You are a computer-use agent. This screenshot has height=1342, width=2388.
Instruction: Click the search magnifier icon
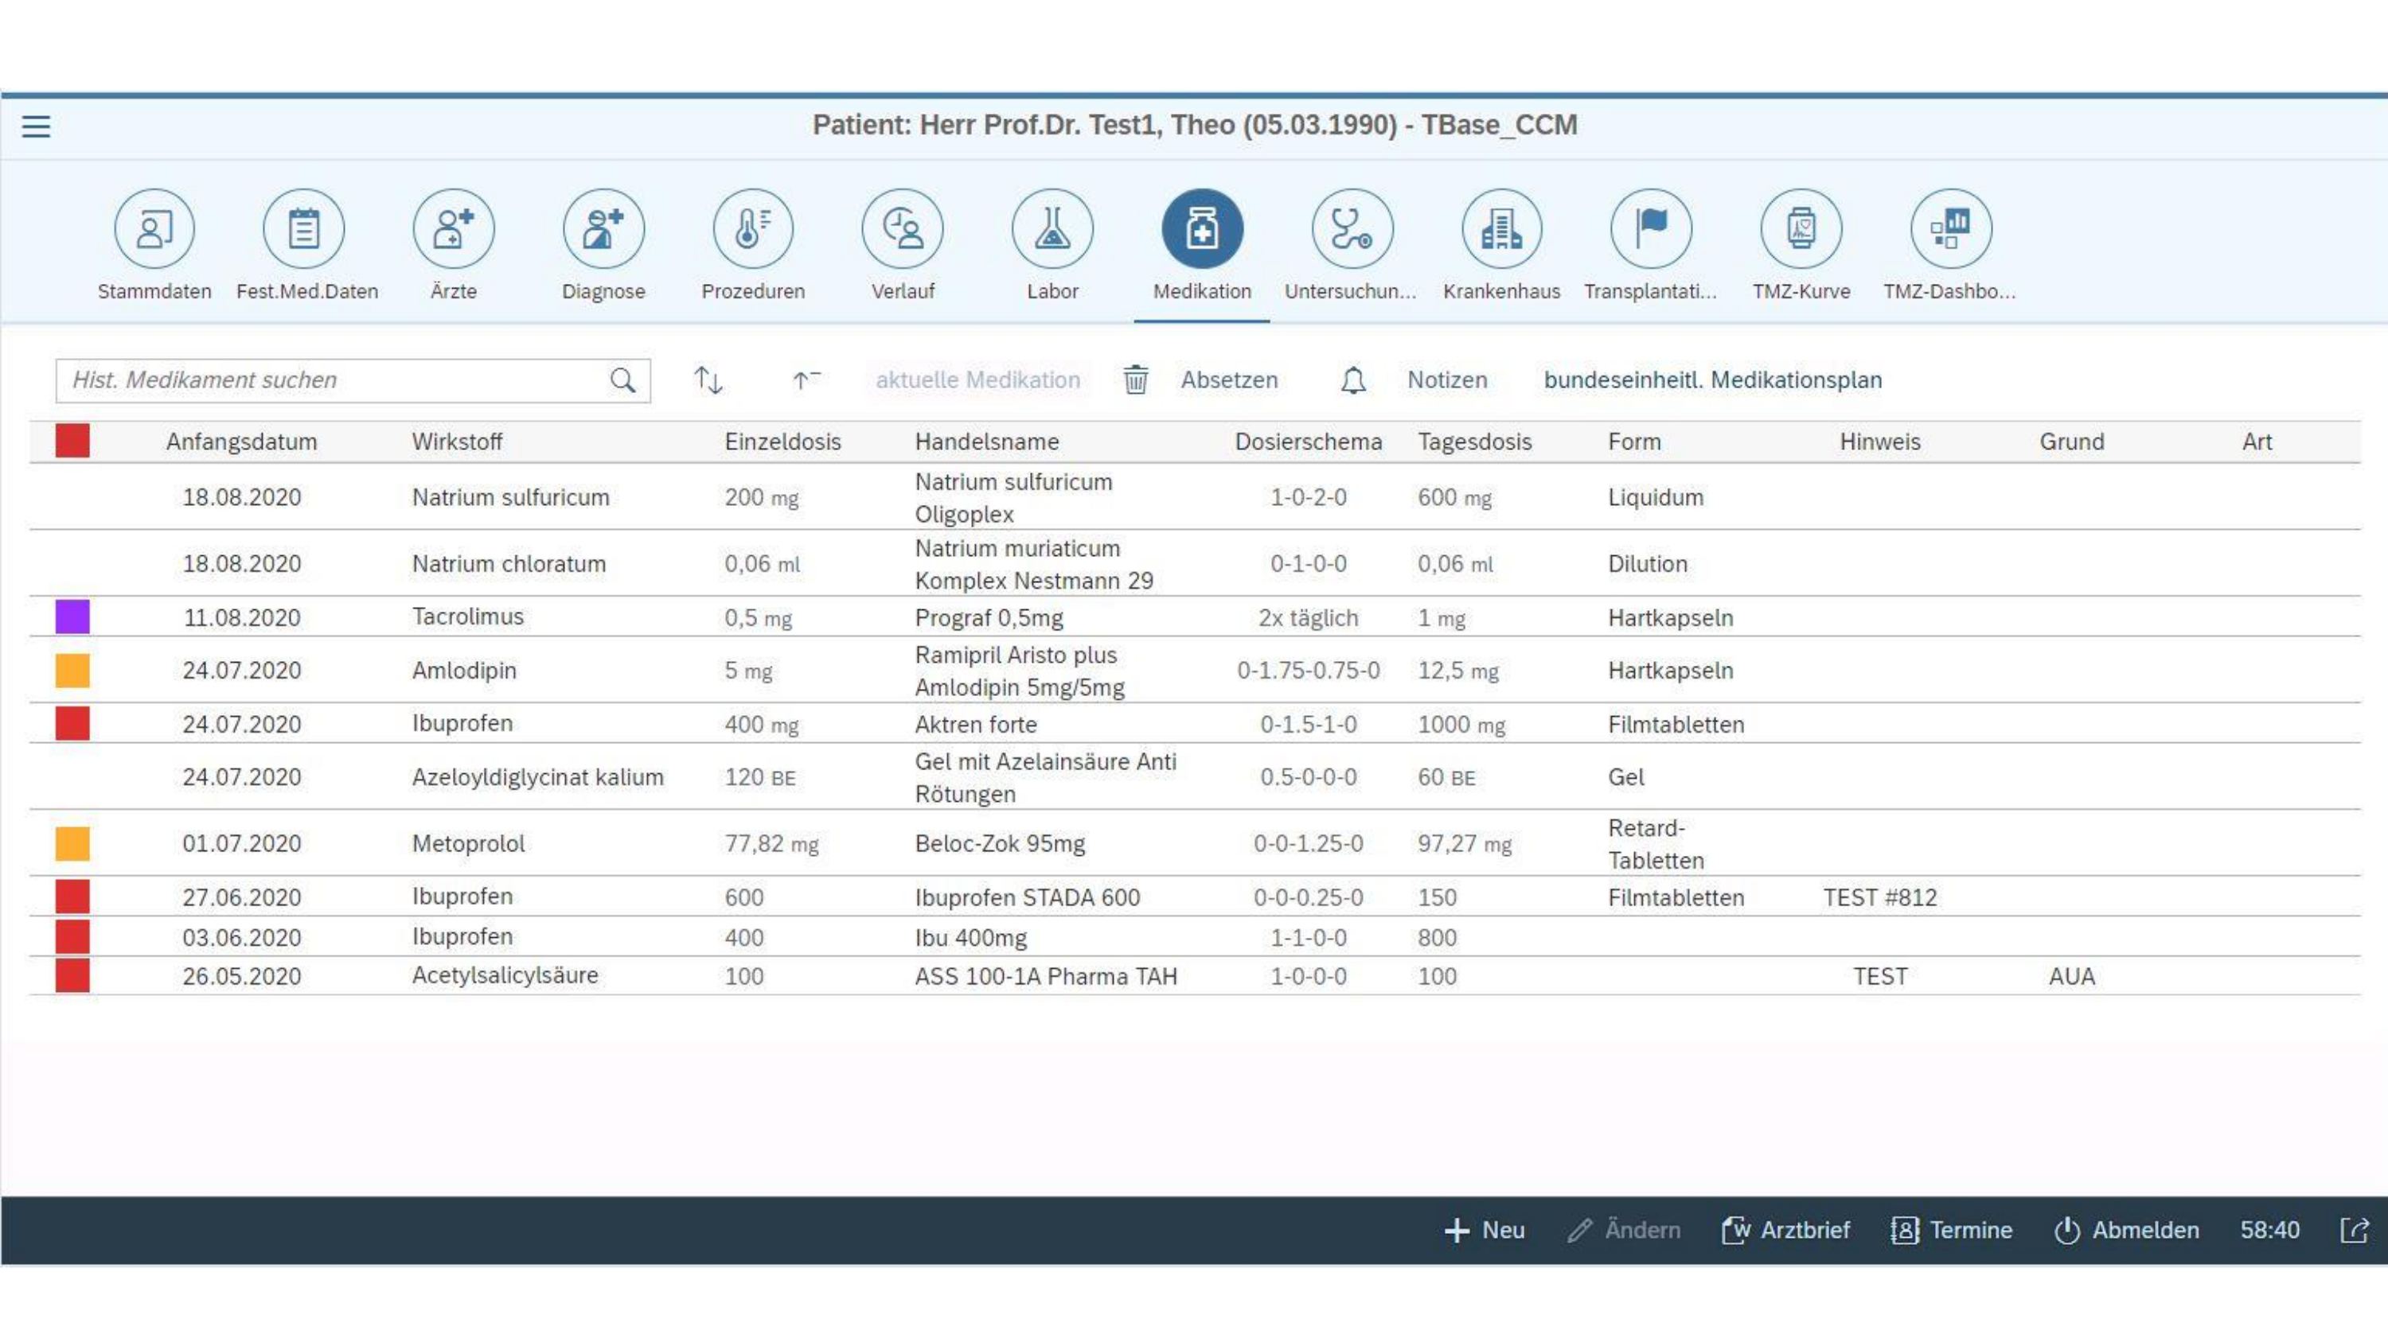click(x=623, y=379)
